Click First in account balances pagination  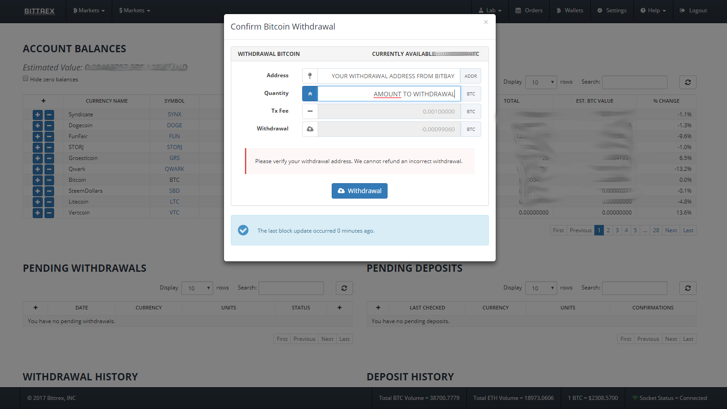(558, 230)
